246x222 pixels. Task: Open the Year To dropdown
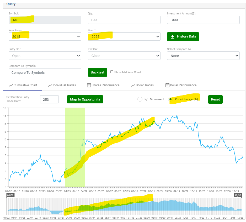pos(124,36)
